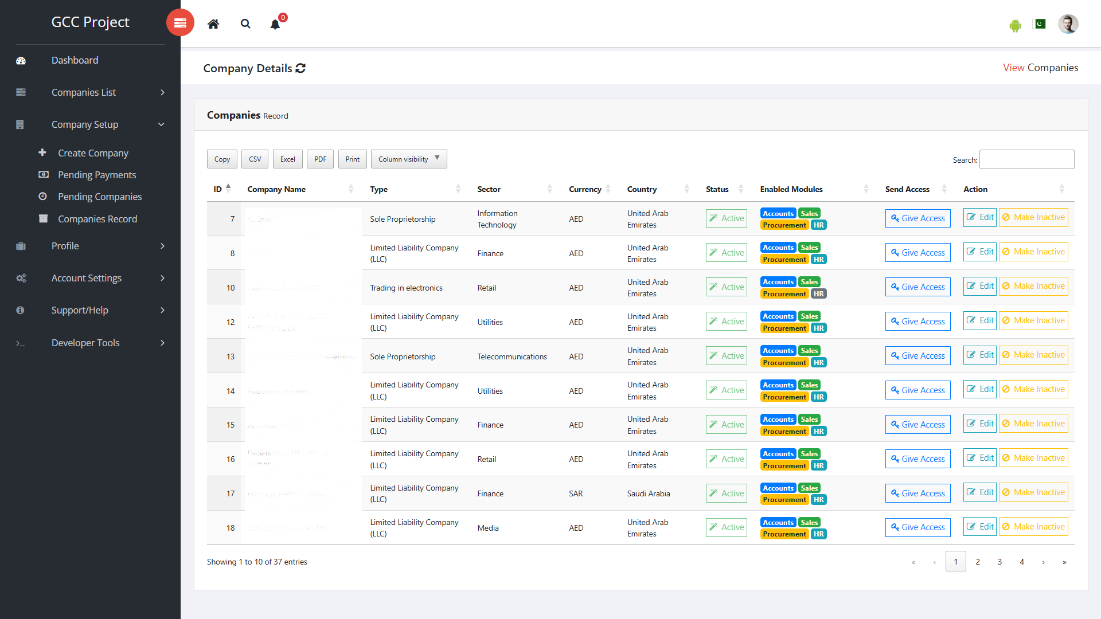Export table with the PDF button
Viewport: 1101px width, 619px height.
321,159
